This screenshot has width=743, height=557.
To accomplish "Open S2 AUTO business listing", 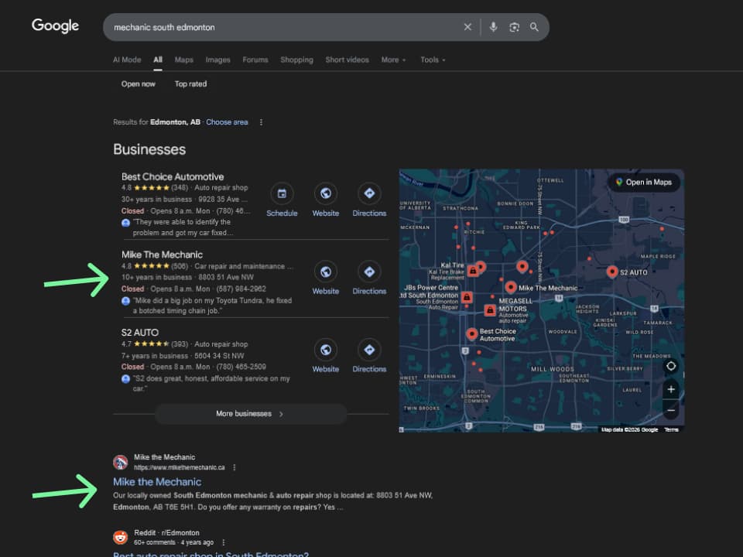I will (140, 333).
